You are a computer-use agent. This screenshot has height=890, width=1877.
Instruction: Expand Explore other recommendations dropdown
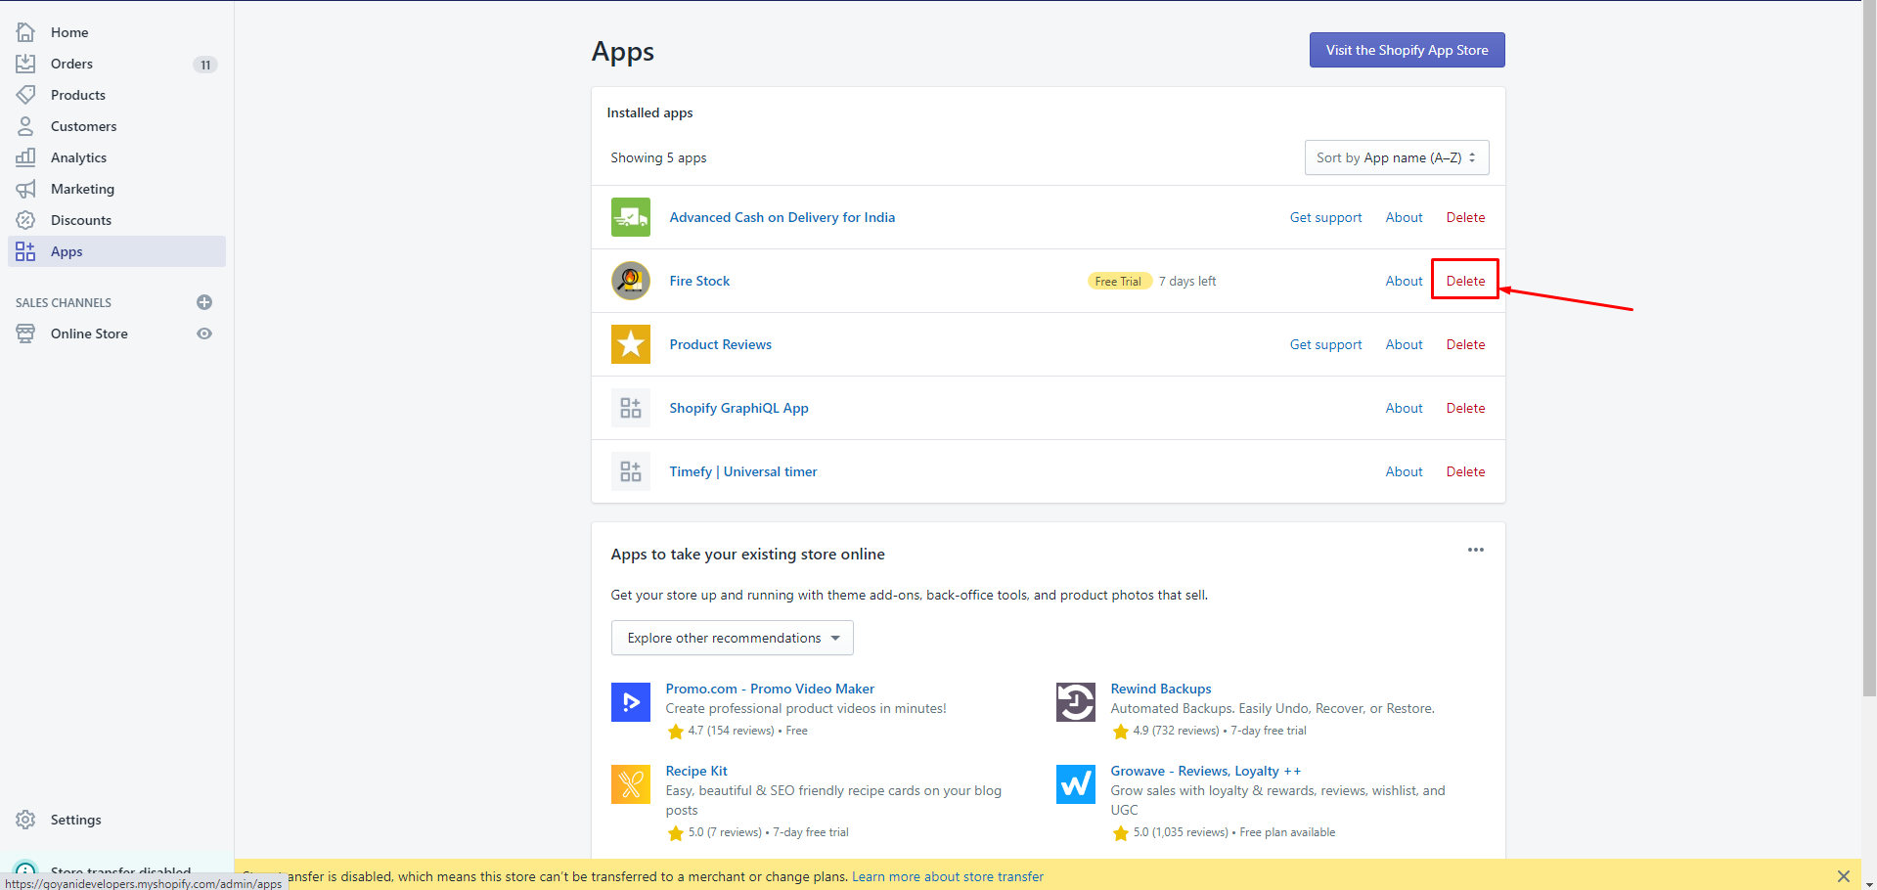733,638
